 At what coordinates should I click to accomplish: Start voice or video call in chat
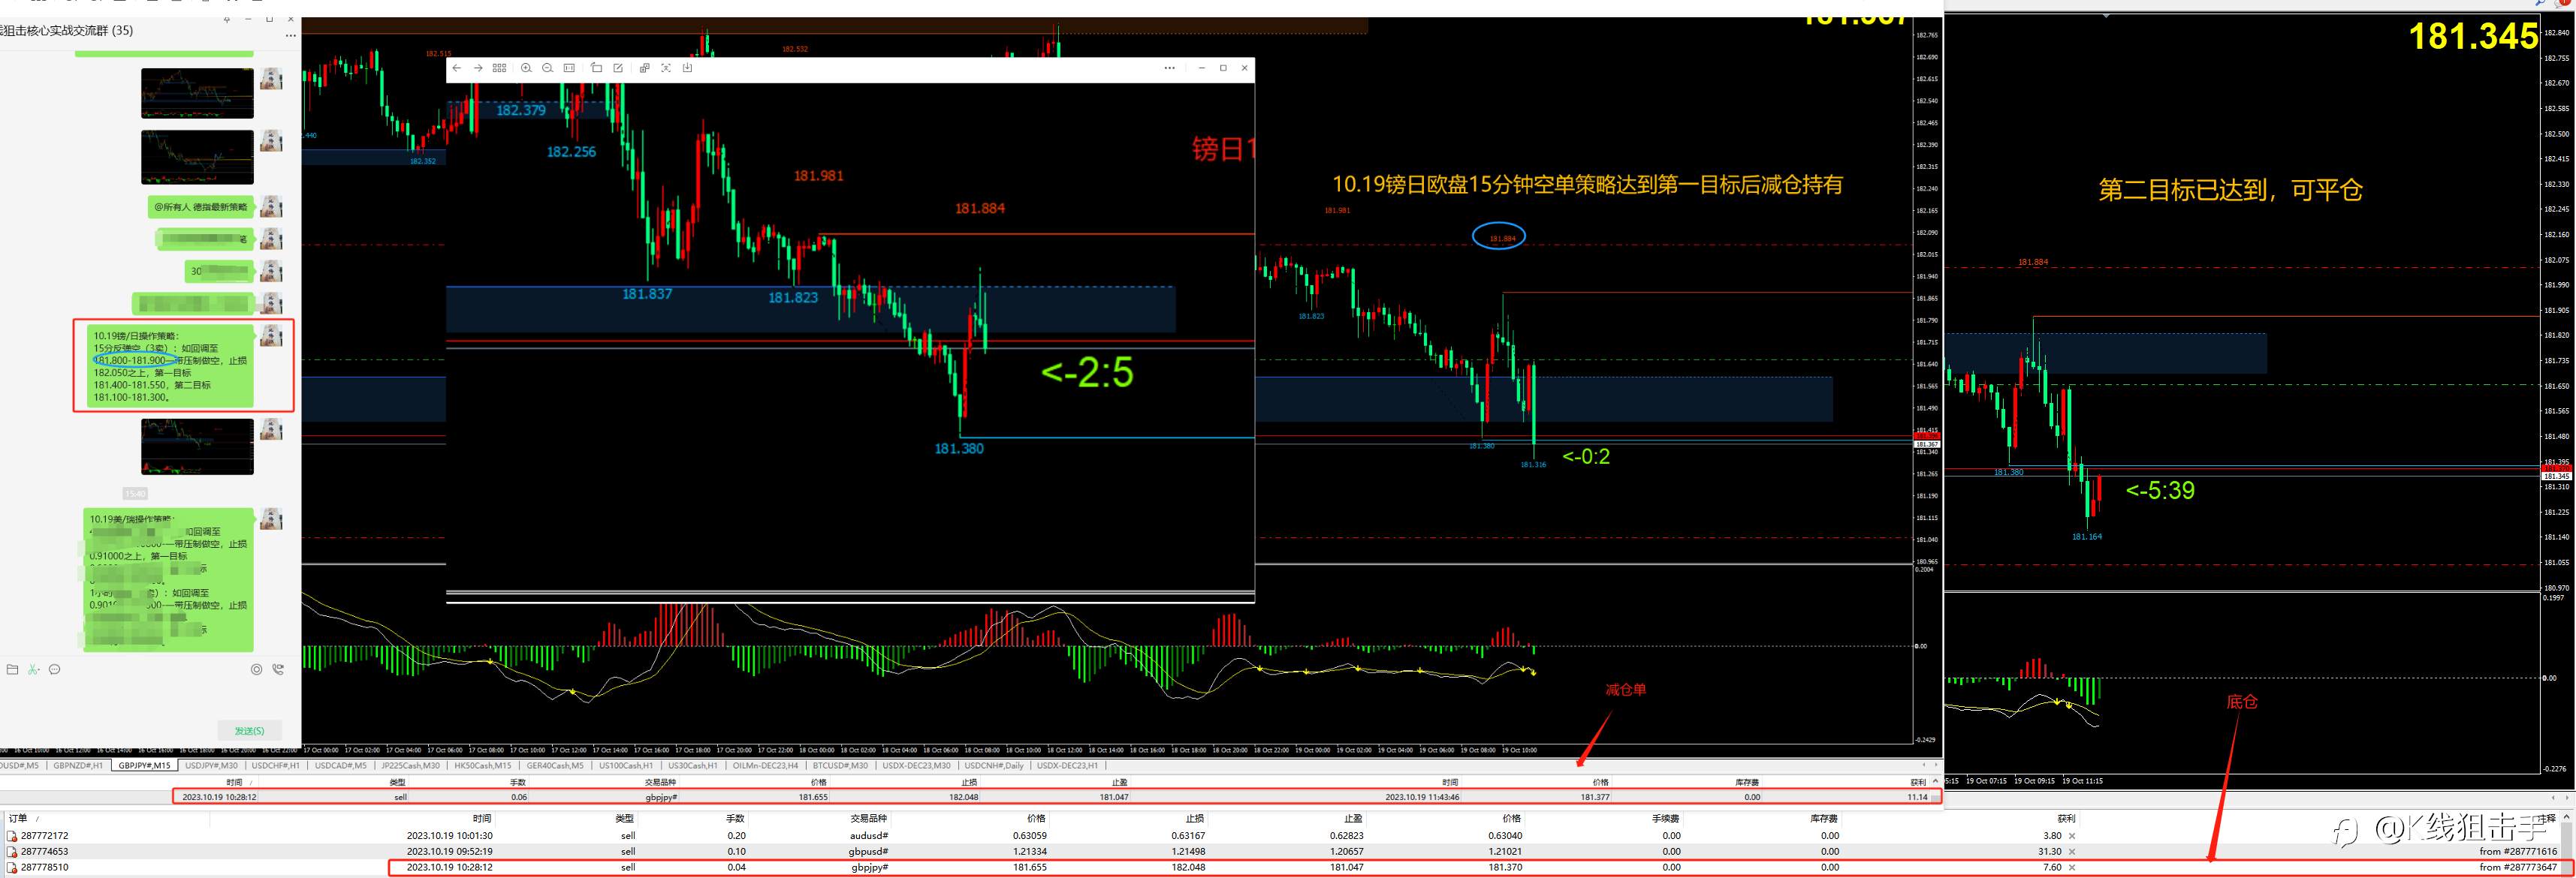point(278,669)
